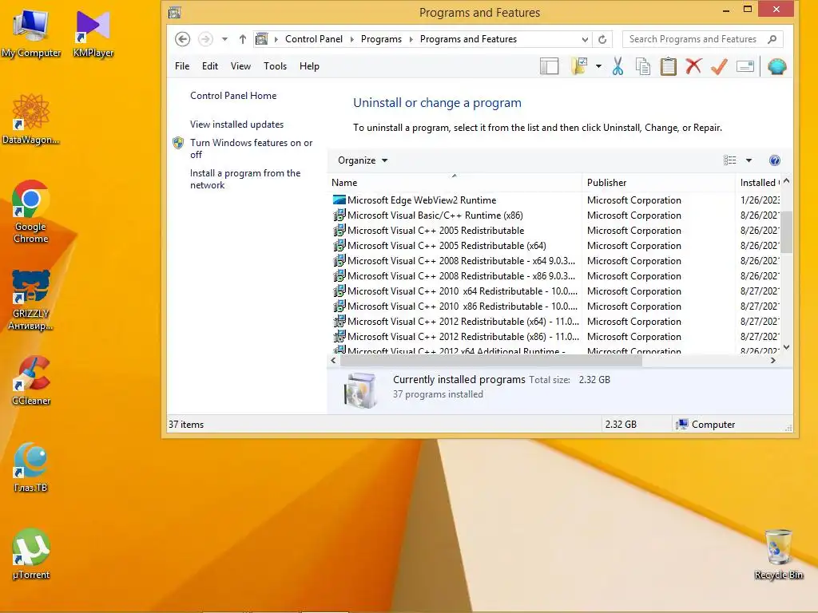818x613 pixels.
Task: Click Control Panel in the address breadcrumb
Action: coord(313,40)
